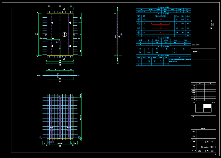Click the straight red rebar line in row 1
Image resolution: width=221 pixels, height=158 pixels.
coord(161,20)
